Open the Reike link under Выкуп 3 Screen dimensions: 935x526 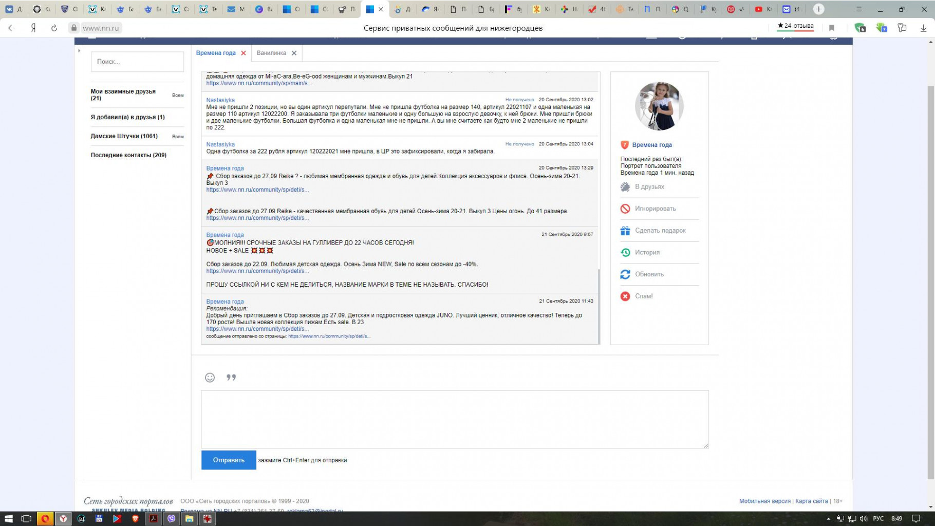257,190
